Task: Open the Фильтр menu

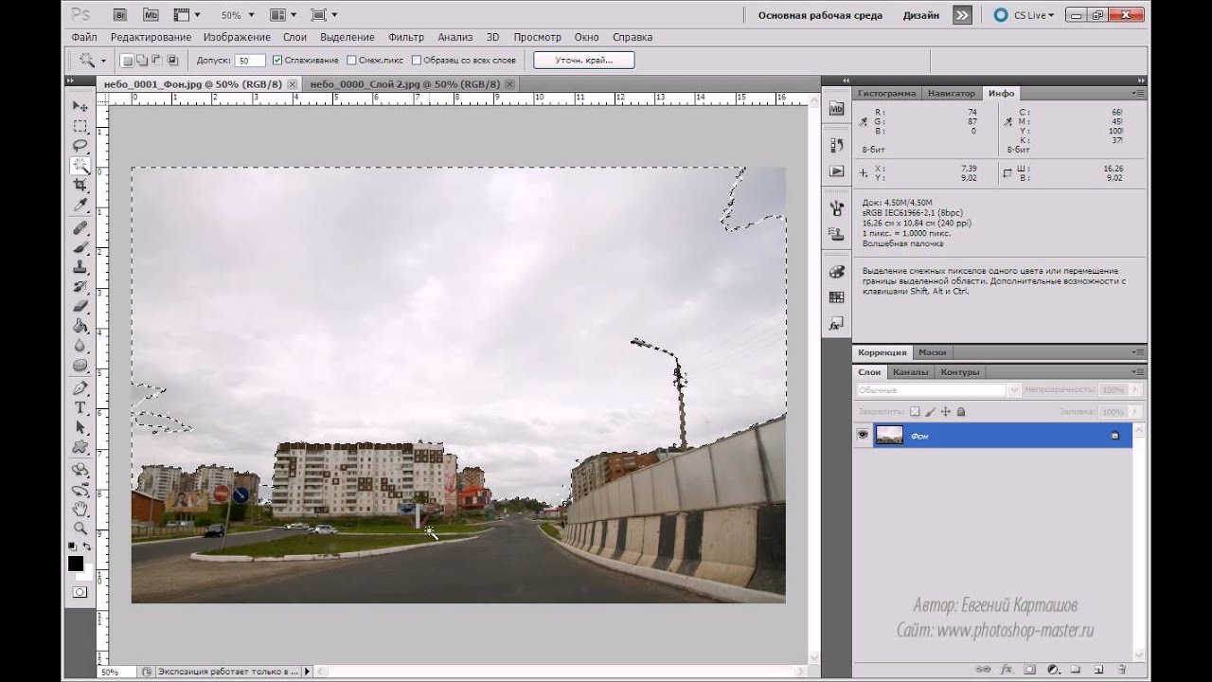Action: [x=406, y=37]
